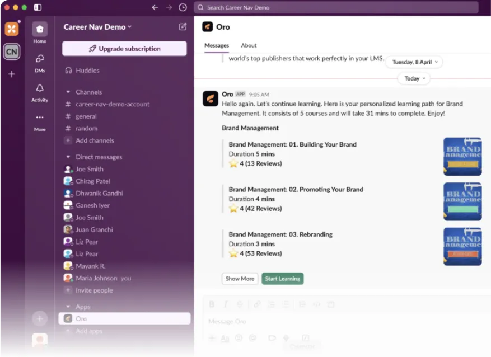Click the Search Career Nav Demo field

(x=336, y=7)
